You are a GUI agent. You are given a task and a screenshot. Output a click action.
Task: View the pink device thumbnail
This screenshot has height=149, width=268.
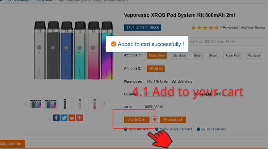point(94,104)
